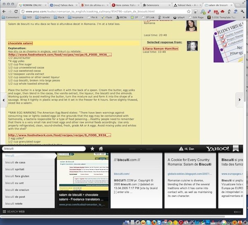Select suggestion biscuiti de craciun
This screenshot has height=225, width=248.
pyautogui.click(x=29, y=190)
